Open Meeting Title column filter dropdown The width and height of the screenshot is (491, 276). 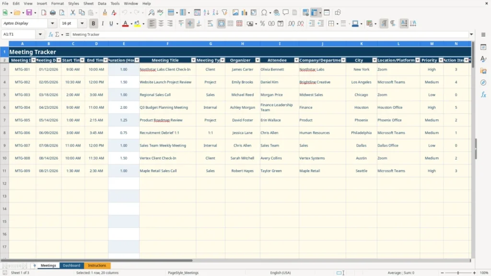(193, 60)
